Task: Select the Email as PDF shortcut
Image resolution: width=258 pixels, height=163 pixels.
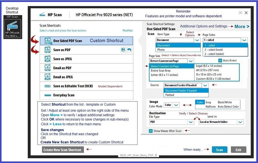Action: point(87,68)
